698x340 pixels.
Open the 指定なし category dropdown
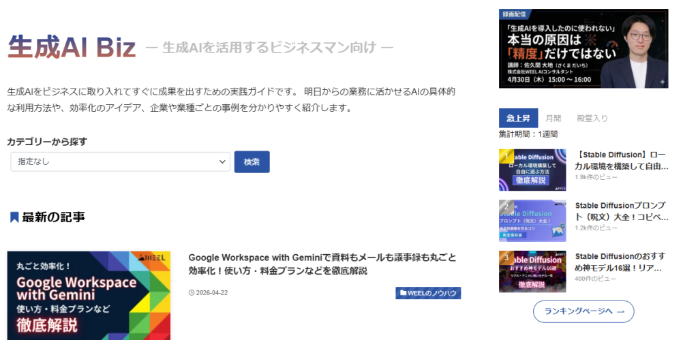tap(120, 161)
